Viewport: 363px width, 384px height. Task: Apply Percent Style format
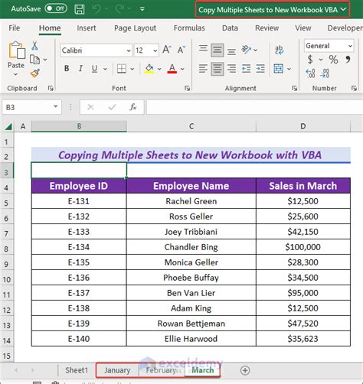333,60
